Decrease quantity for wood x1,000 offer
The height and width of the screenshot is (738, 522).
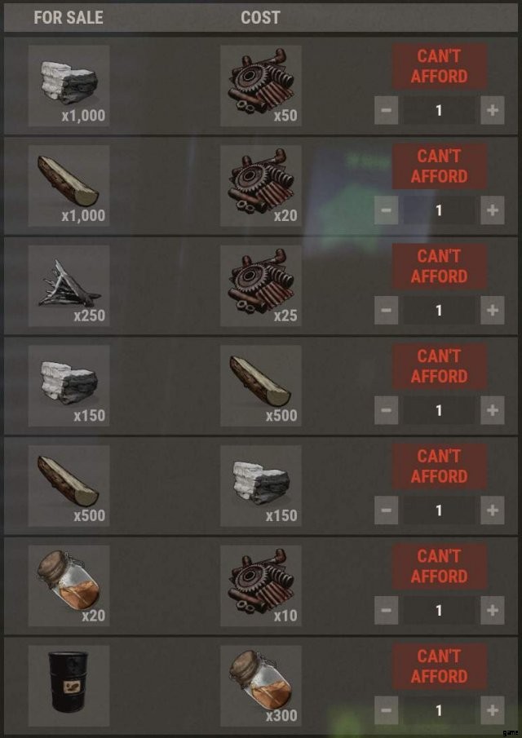(386, 210)
